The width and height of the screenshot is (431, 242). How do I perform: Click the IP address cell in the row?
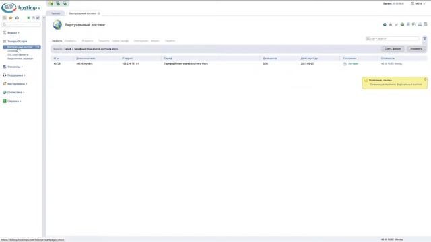click(x=130, y=63)
